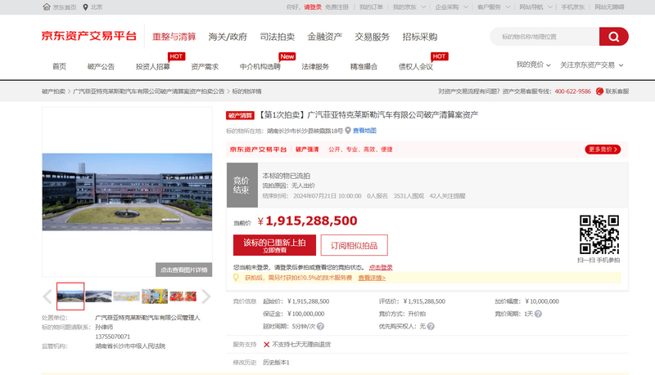Select the fifth red gallery thumbnail
Viewport: 655px width, 375px height.
[x=183, y=297]
